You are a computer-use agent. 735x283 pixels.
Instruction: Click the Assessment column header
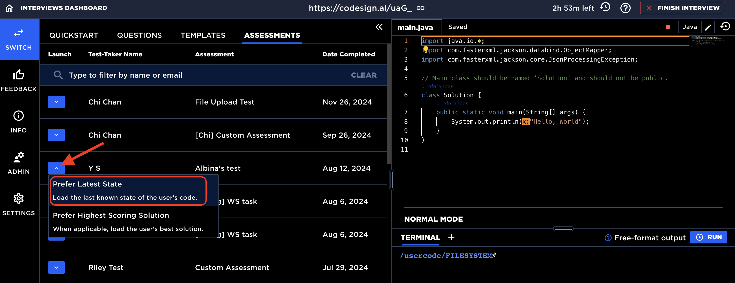[x=214, y=54]
